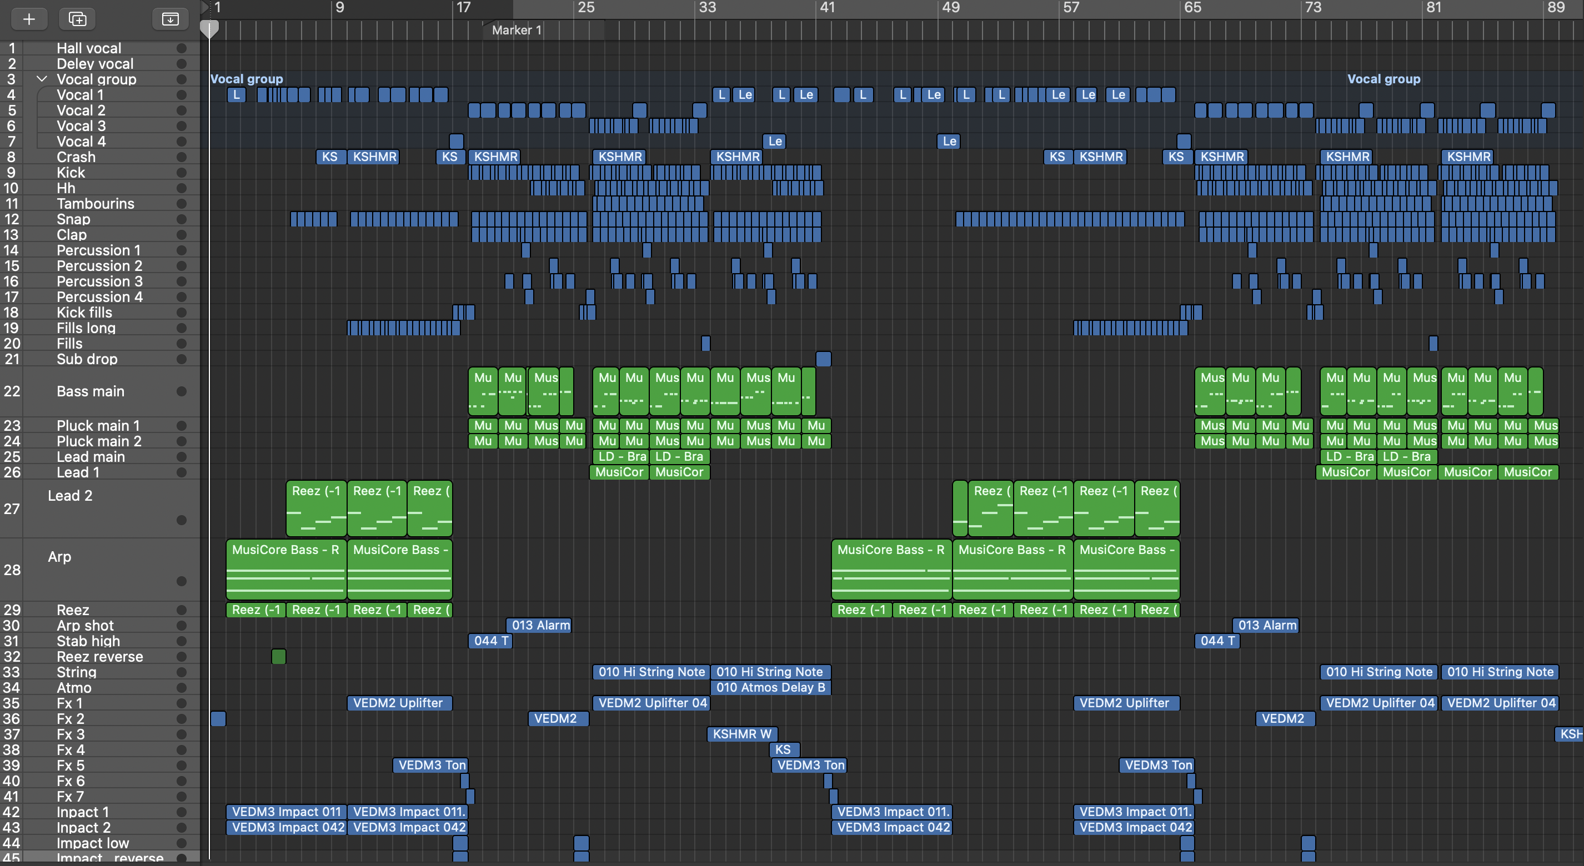
Task: Select the Reez reverse track header
Action: click(99, 656)
